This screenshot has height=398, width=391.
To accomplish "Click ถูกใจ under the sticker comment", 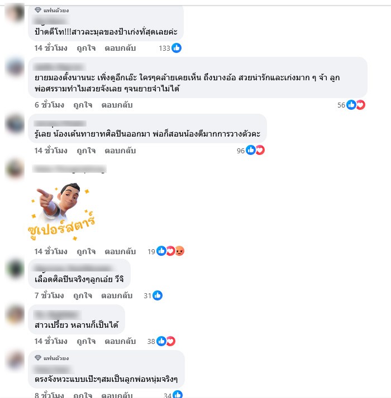I will pos(86,251).
